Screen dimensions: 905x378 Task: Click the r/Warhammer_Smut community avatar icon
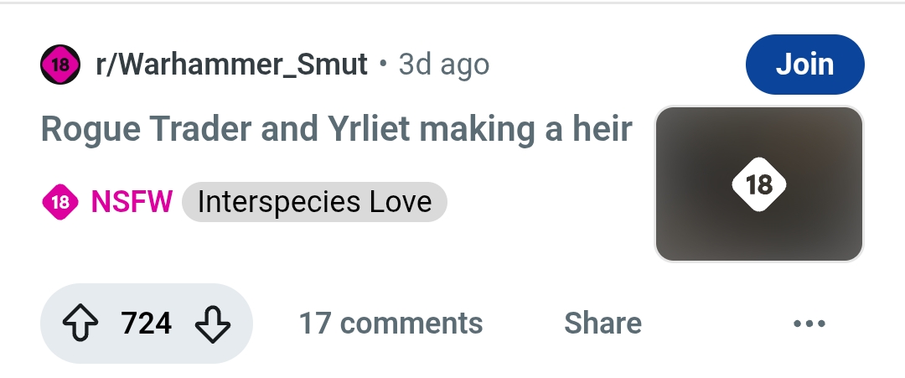(x=60, y=64)
